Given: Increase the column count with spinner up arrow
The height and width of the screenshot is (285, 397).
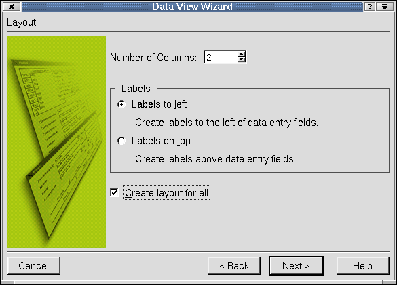Looking at the screenshot, I should tap(242, 54).
